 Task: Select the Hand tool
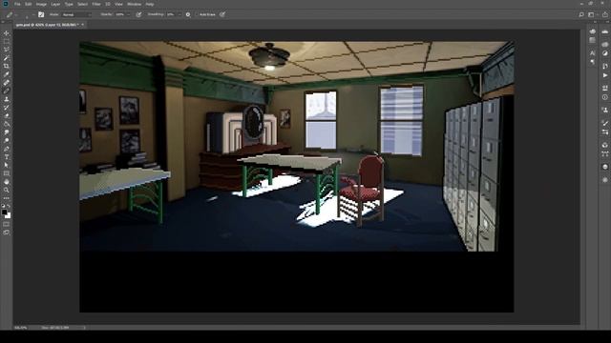tap(7, 182)
